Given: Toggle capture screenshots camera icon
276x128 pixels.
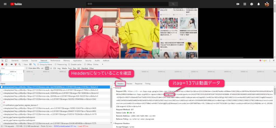Looking at the screenshot, I should pos(12,65).
